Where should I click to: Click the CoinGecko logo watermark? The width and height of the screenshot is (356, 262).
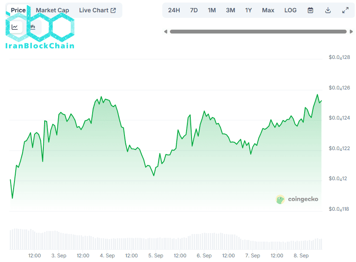297,199
